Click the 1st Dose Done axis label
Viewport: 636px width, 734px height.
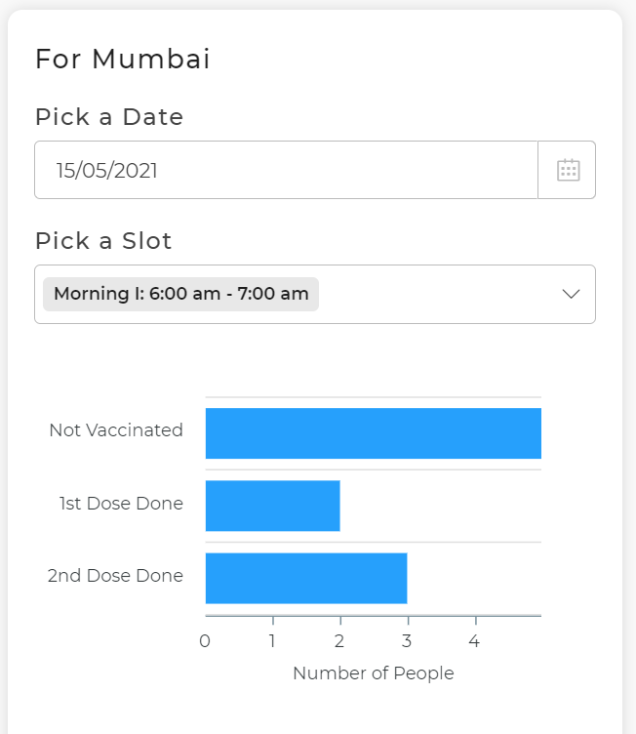(x=121, y=504)
